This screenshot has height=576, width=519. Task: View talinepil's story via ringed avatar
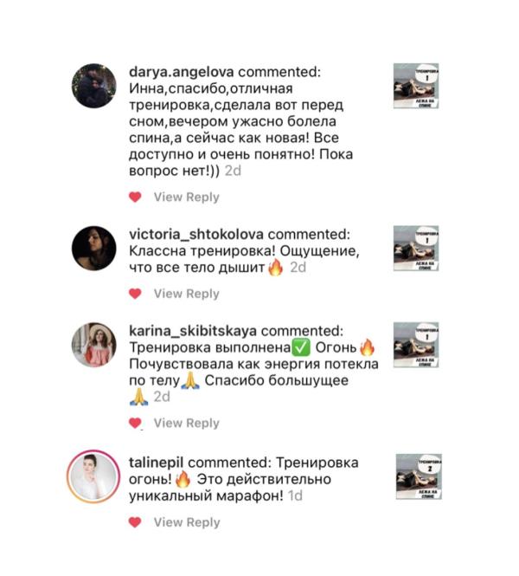pyautogui.click(x=93, y=476)
